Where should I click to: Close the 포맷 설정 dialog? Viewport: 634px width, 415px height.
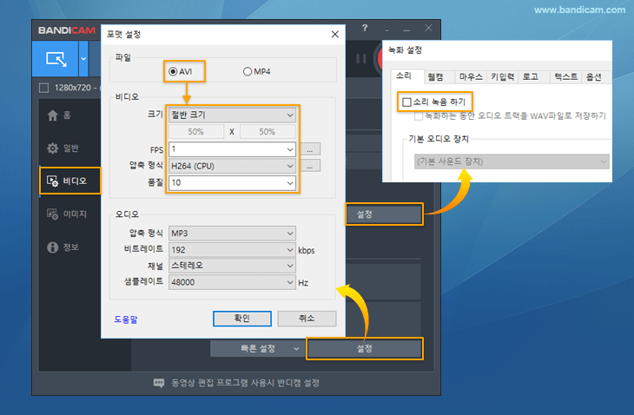click(x=334, y=35)
